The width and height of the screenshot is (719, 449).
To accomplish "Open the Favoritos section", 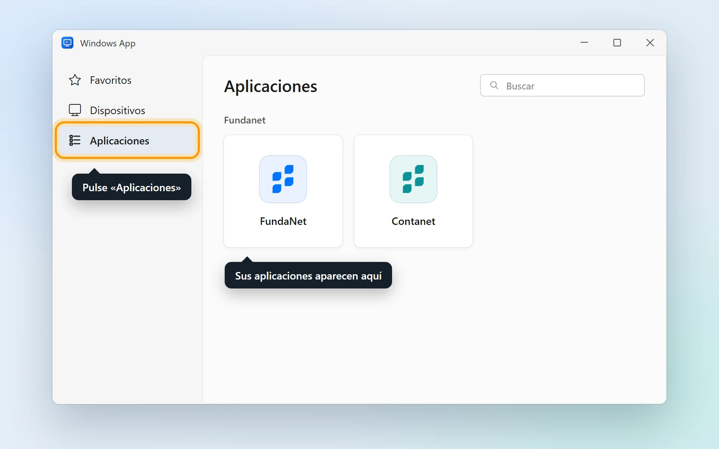I will coord(127,80).
